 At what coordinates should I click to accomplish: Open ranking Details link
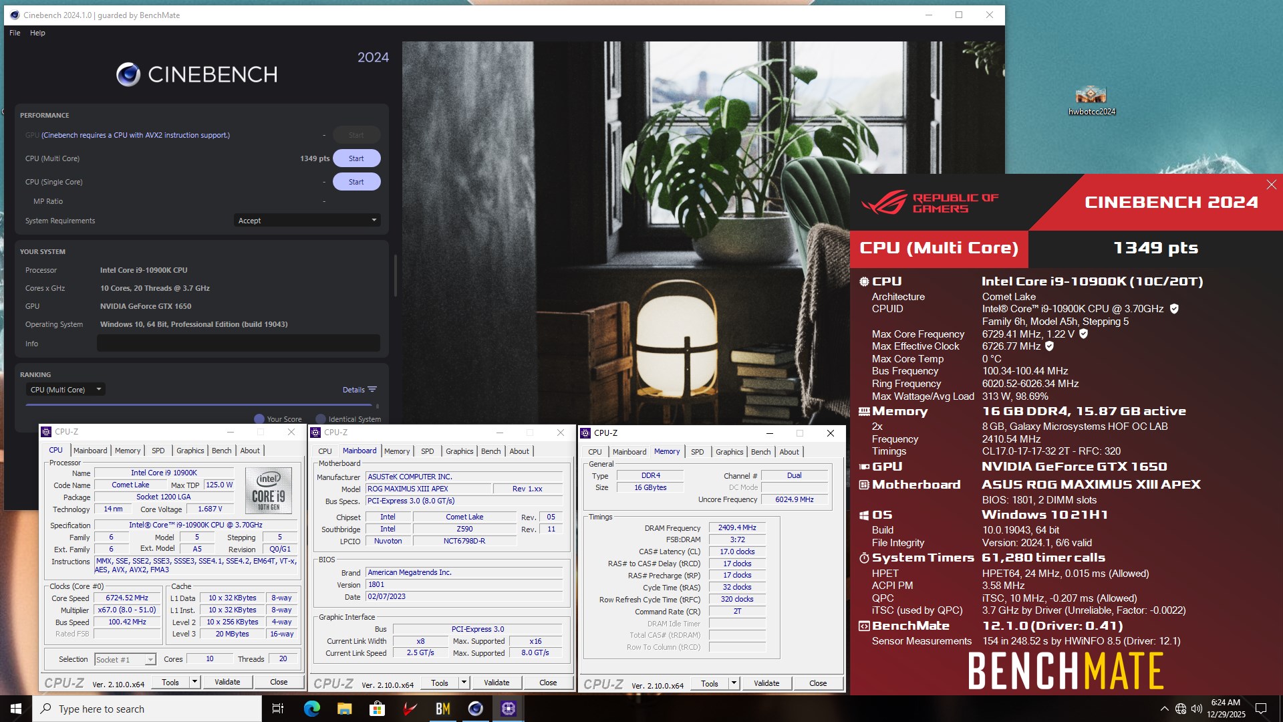tap(353, 390)
